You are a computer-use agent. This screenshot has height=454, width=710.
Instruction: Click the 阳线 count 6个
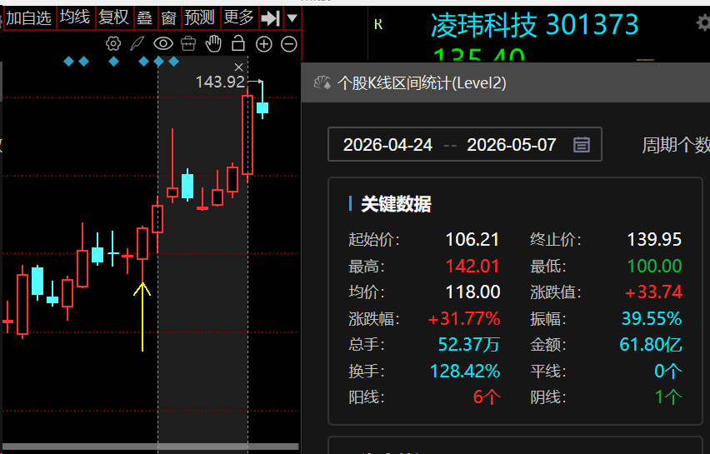487,397
